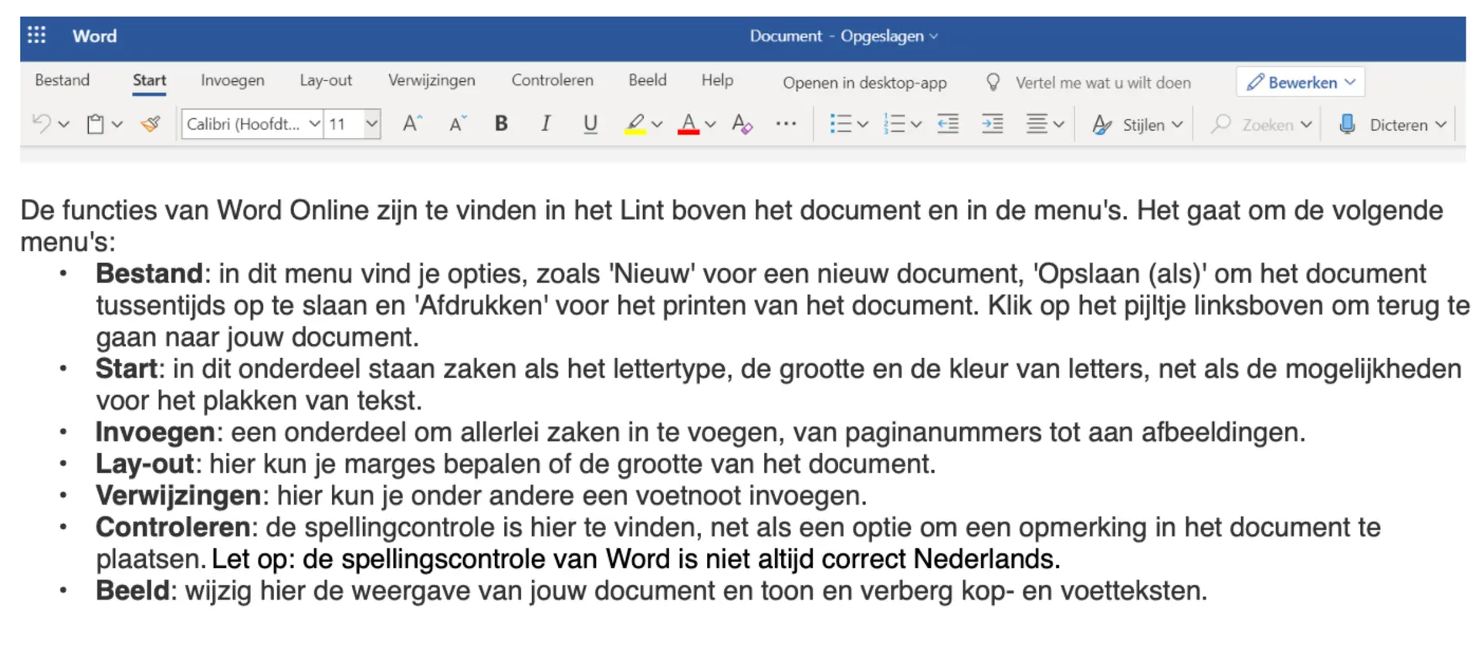The width and height of the screenshot is (1482, 669).
Task: Switch to the Start tab
Action: click(x=149, y=80)
